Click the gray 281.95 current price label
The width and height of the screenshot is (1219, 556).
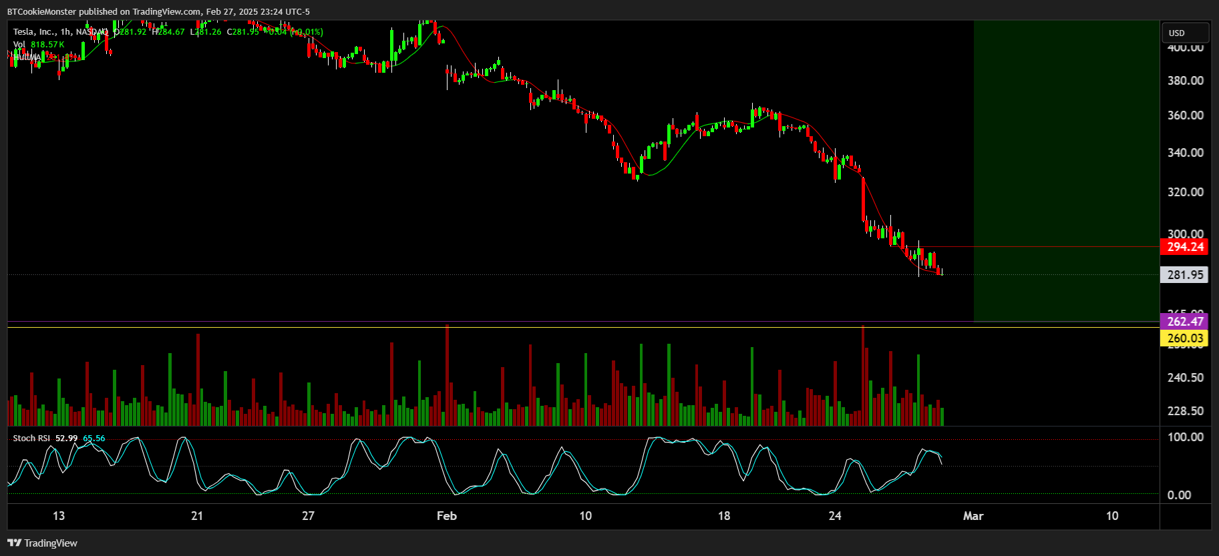[1185, 275]
